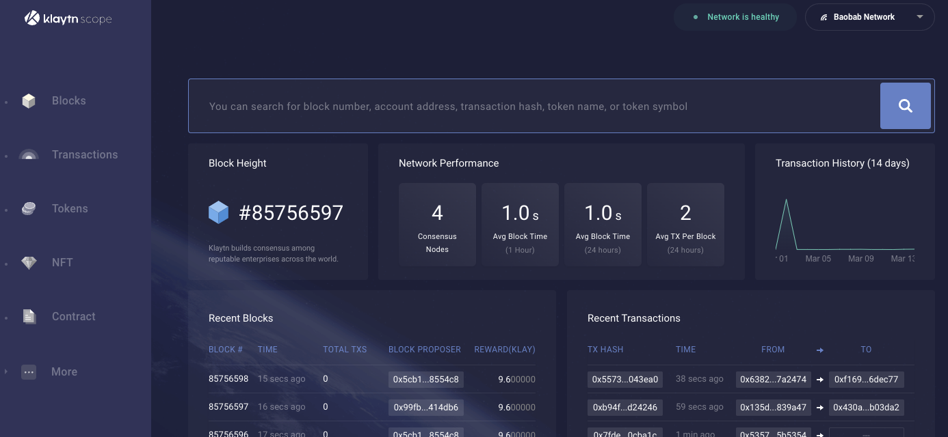Click the Transaction History line chart
The image size is (948, 437).
[x=845, y=225]
